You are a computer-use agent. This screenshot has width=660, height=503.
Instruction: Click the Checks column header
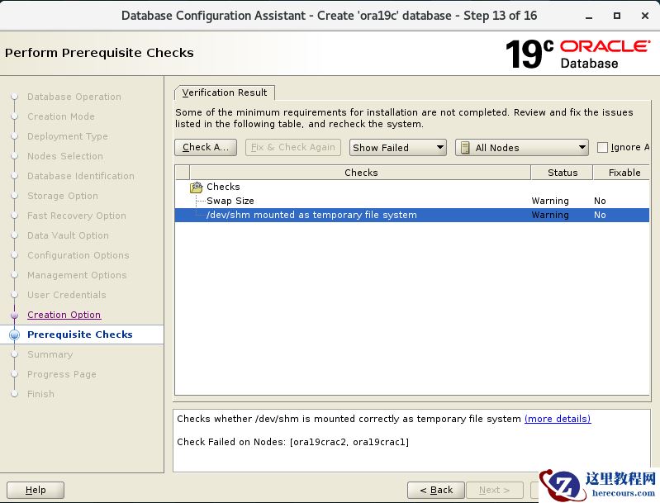tap(361, 173)
